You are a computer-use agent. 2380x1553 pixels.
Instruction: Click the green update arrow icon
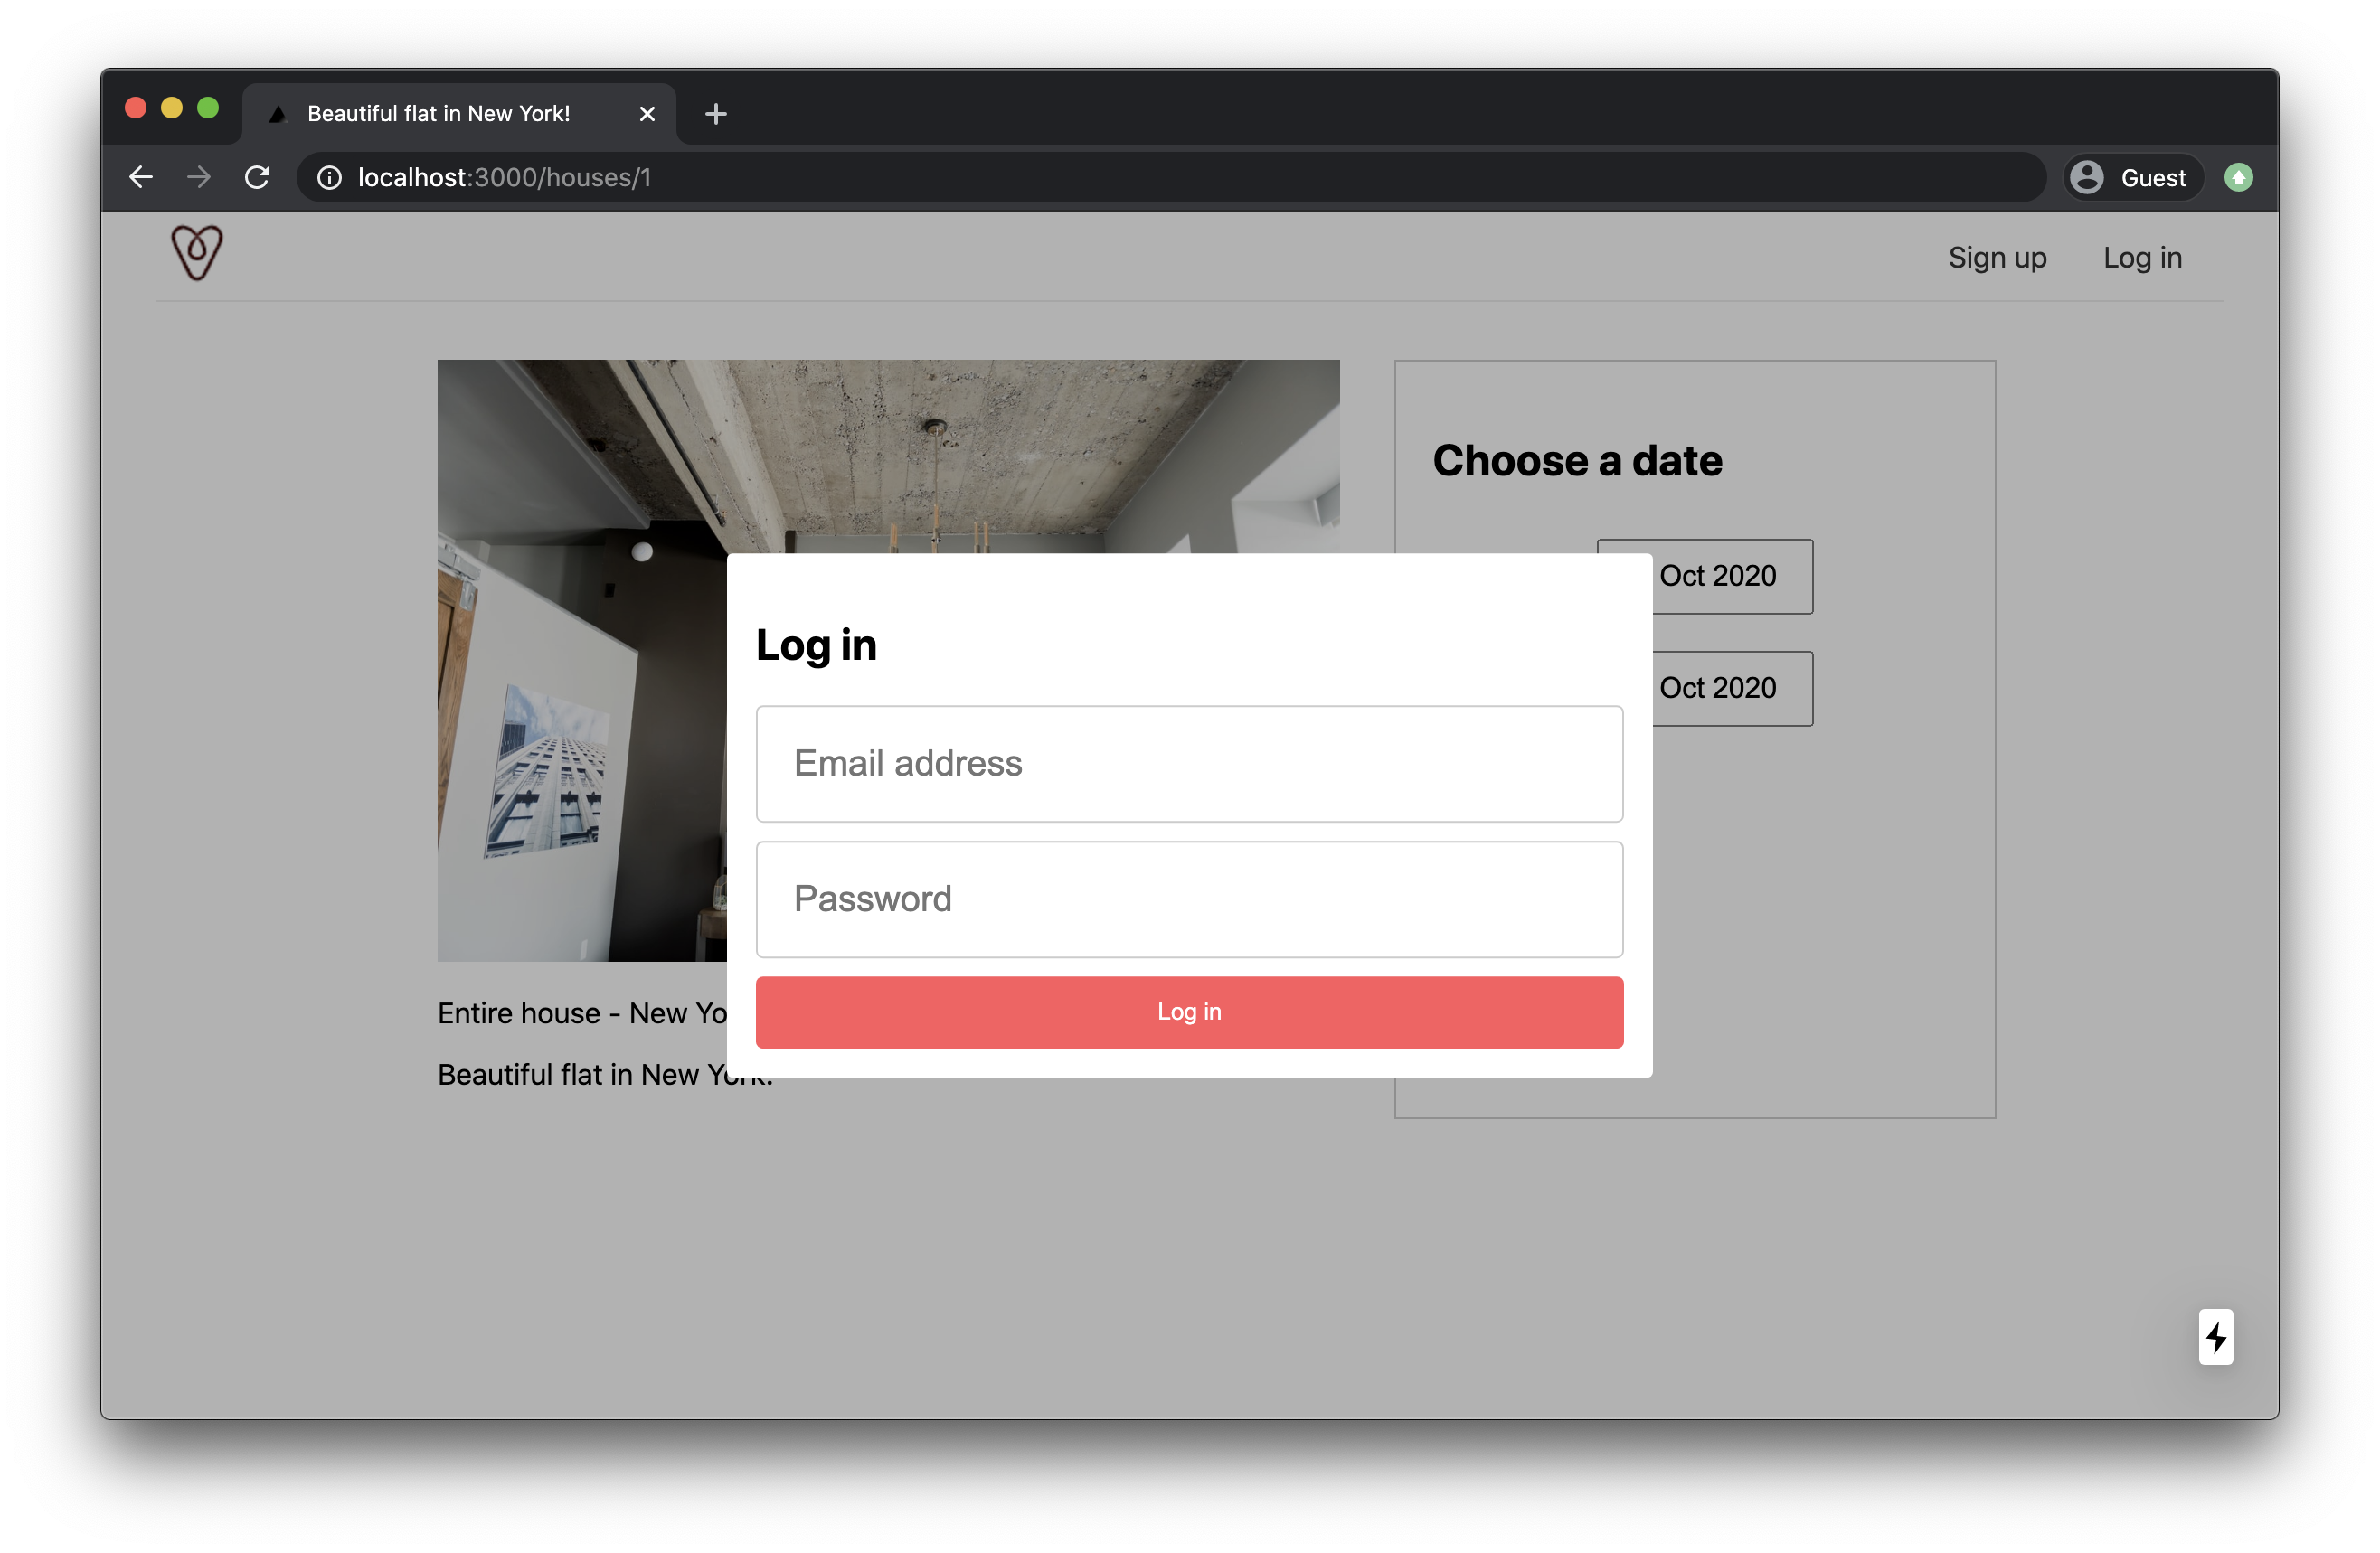point(2238,177)
